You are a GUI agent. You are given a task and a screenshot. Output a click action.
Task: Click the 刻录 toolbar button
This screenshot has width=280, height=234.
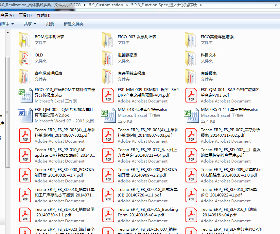point(50,24)
